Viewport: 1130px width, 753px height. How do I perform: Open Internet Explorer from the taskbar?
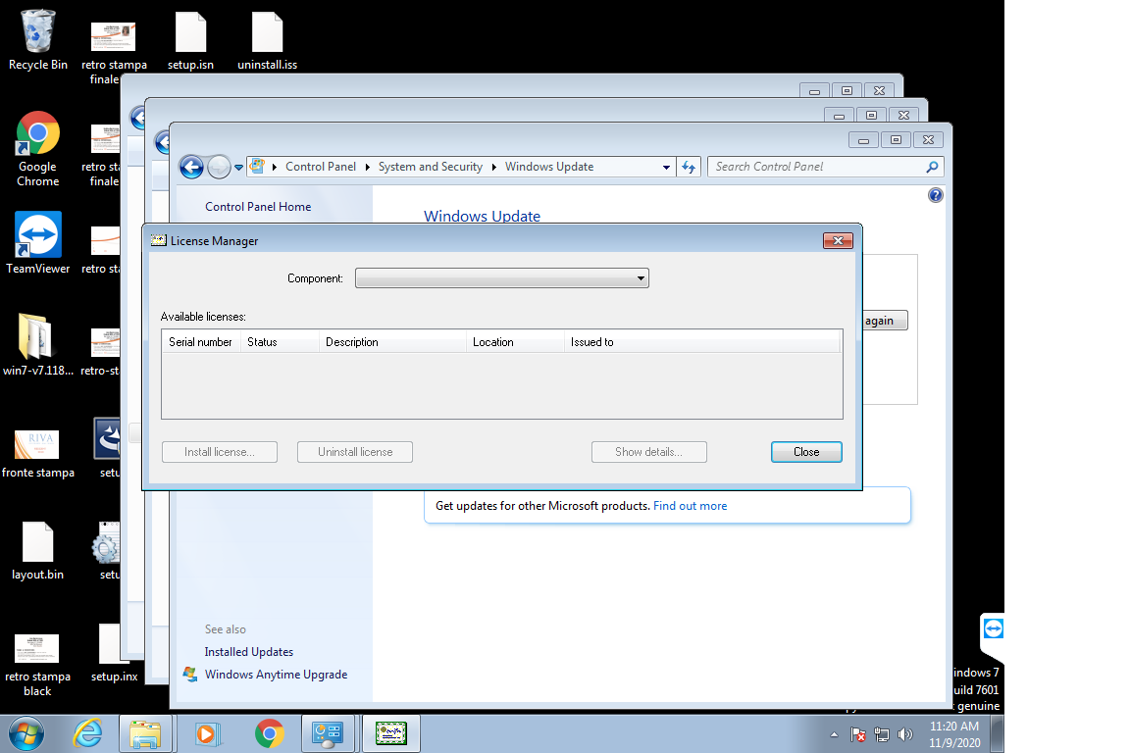[88, 733]
